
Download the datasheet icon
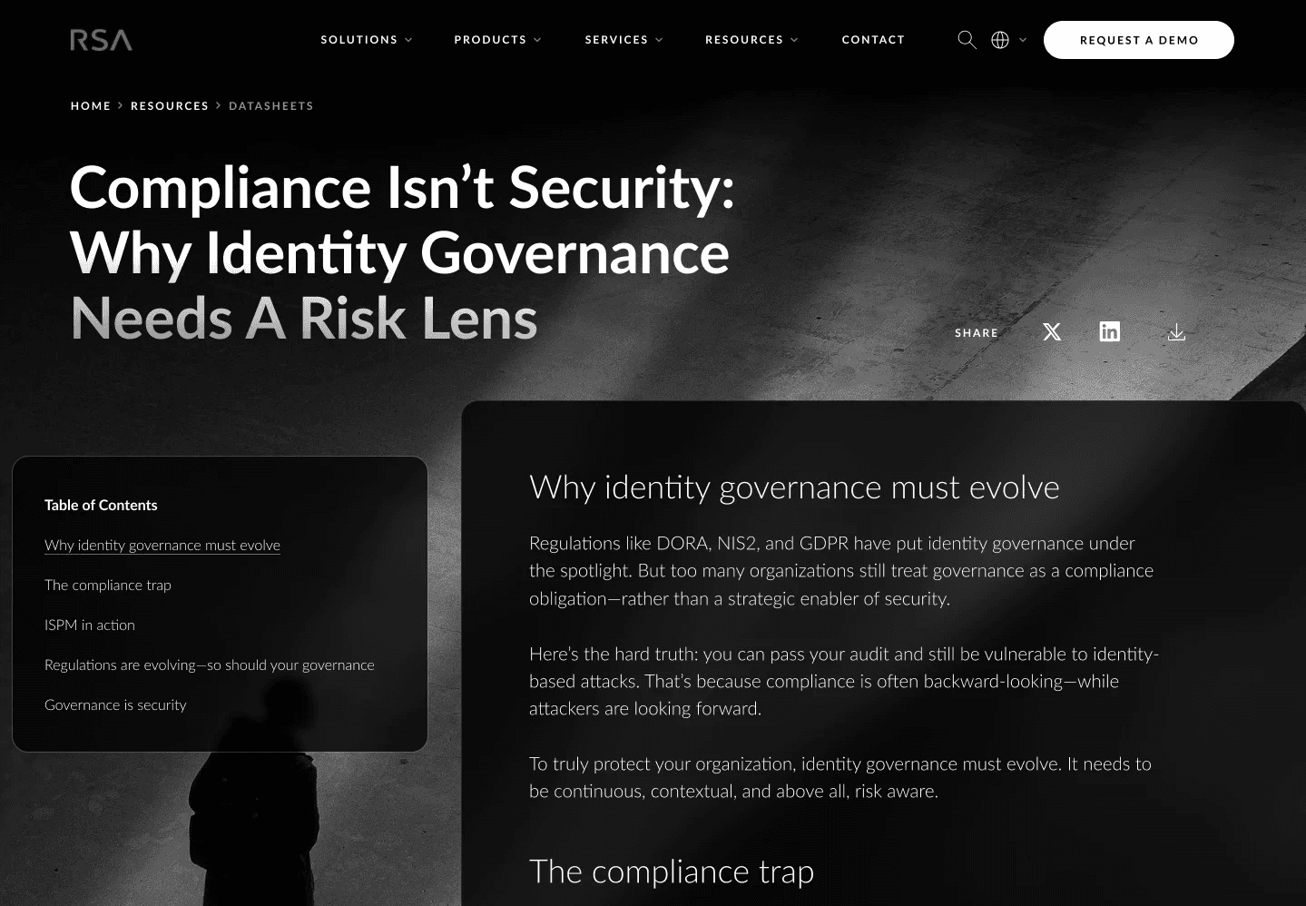click(1176, 332)
